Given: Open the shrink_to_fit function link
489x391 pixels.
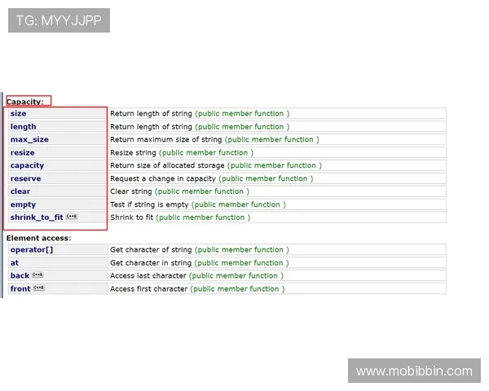Looking at the screenshot, I should pos(36,217).
